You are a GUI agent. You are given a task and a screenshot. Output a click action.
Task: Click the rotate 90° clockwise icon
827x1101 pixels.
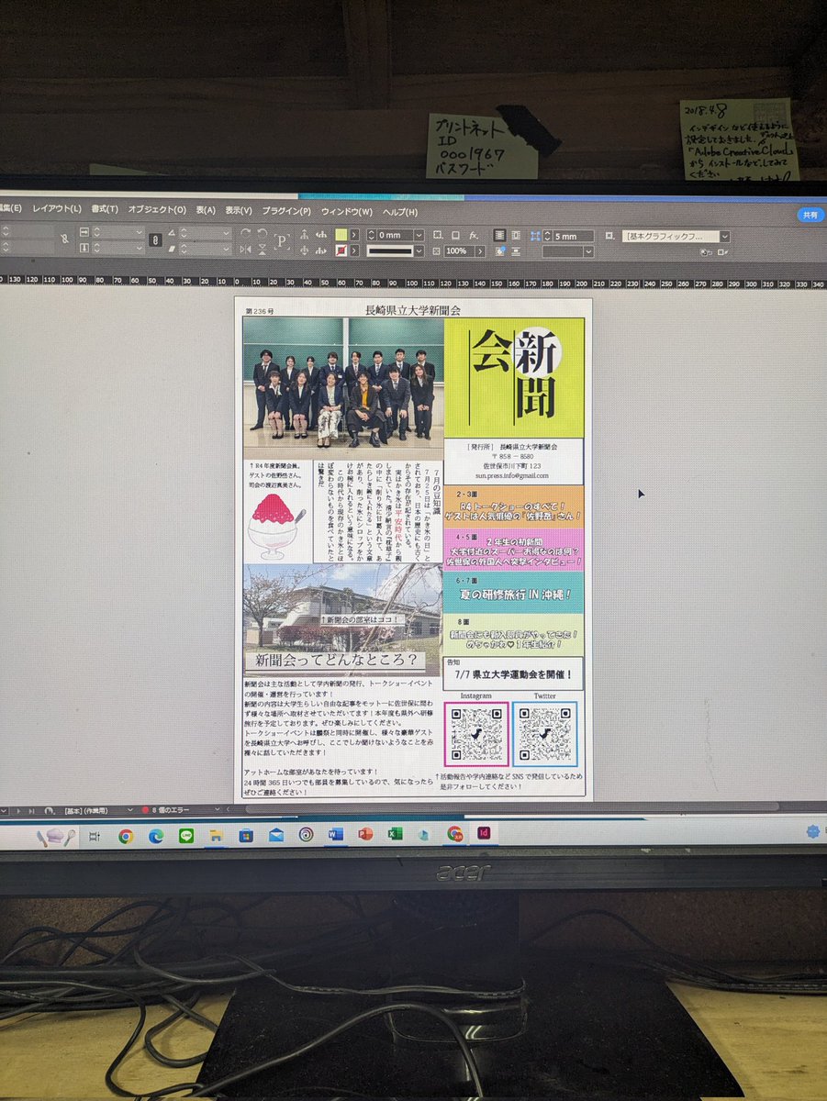coord(245,234)
